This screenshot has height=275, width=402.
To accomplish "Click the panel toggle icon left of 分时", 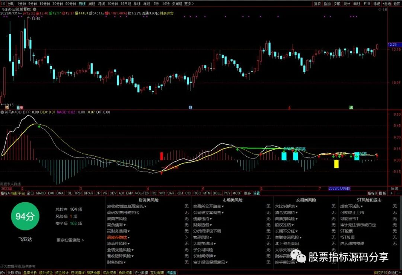I will click(4, 4).
